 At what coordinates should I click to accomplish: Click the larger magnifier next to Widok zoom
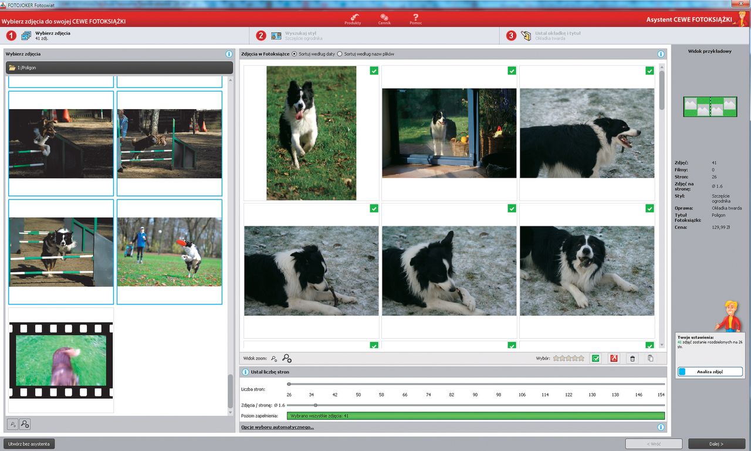click(x=286, y=358)
